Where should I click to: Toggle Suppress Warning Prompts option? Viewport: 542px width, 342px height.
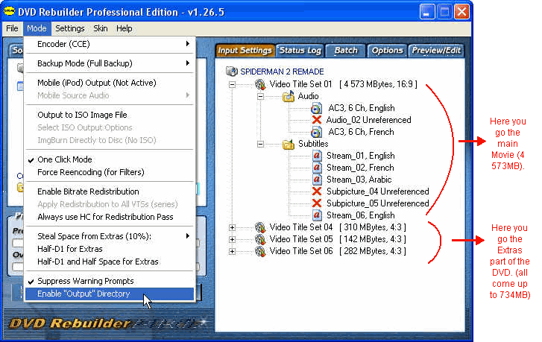coord(110,281)
